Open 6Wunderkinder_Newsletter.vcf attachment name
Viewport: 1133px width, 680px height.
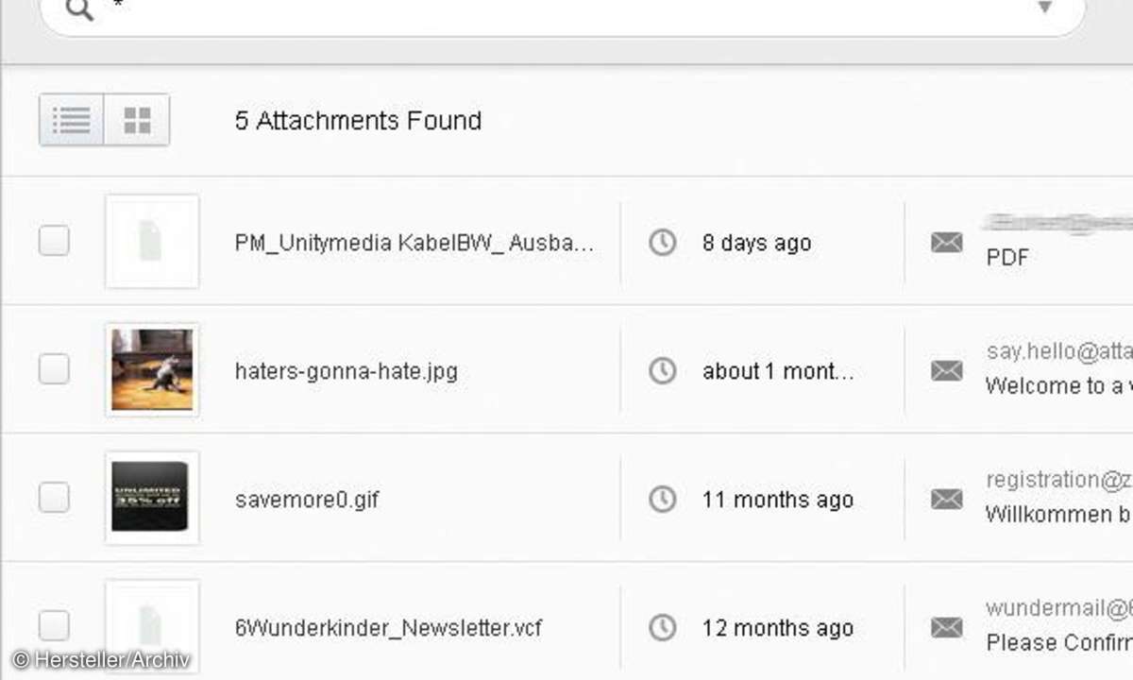click(x=388, y=627)
